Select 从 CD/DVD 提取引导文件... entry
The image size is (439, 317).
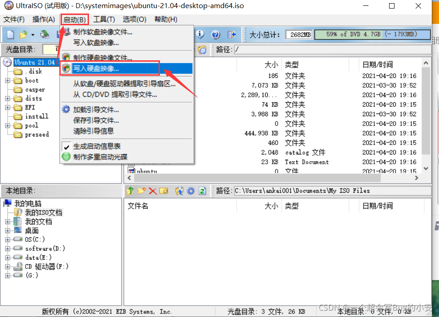tap(127, 95)
